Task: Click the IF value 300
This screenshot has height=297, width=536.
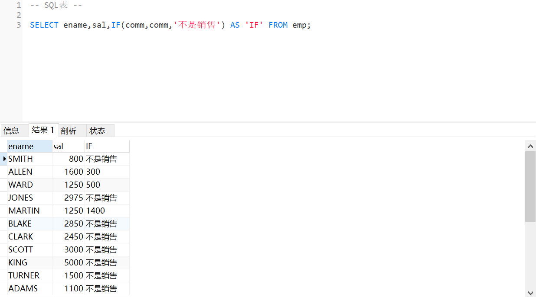Action: coord(107,172)
